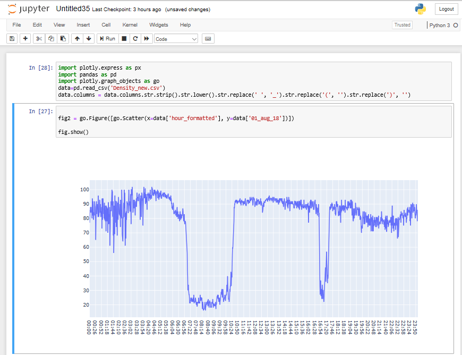462x355 pixels.
Task: Click the x-axis tick label 00:00
Action: click(89, 327)
